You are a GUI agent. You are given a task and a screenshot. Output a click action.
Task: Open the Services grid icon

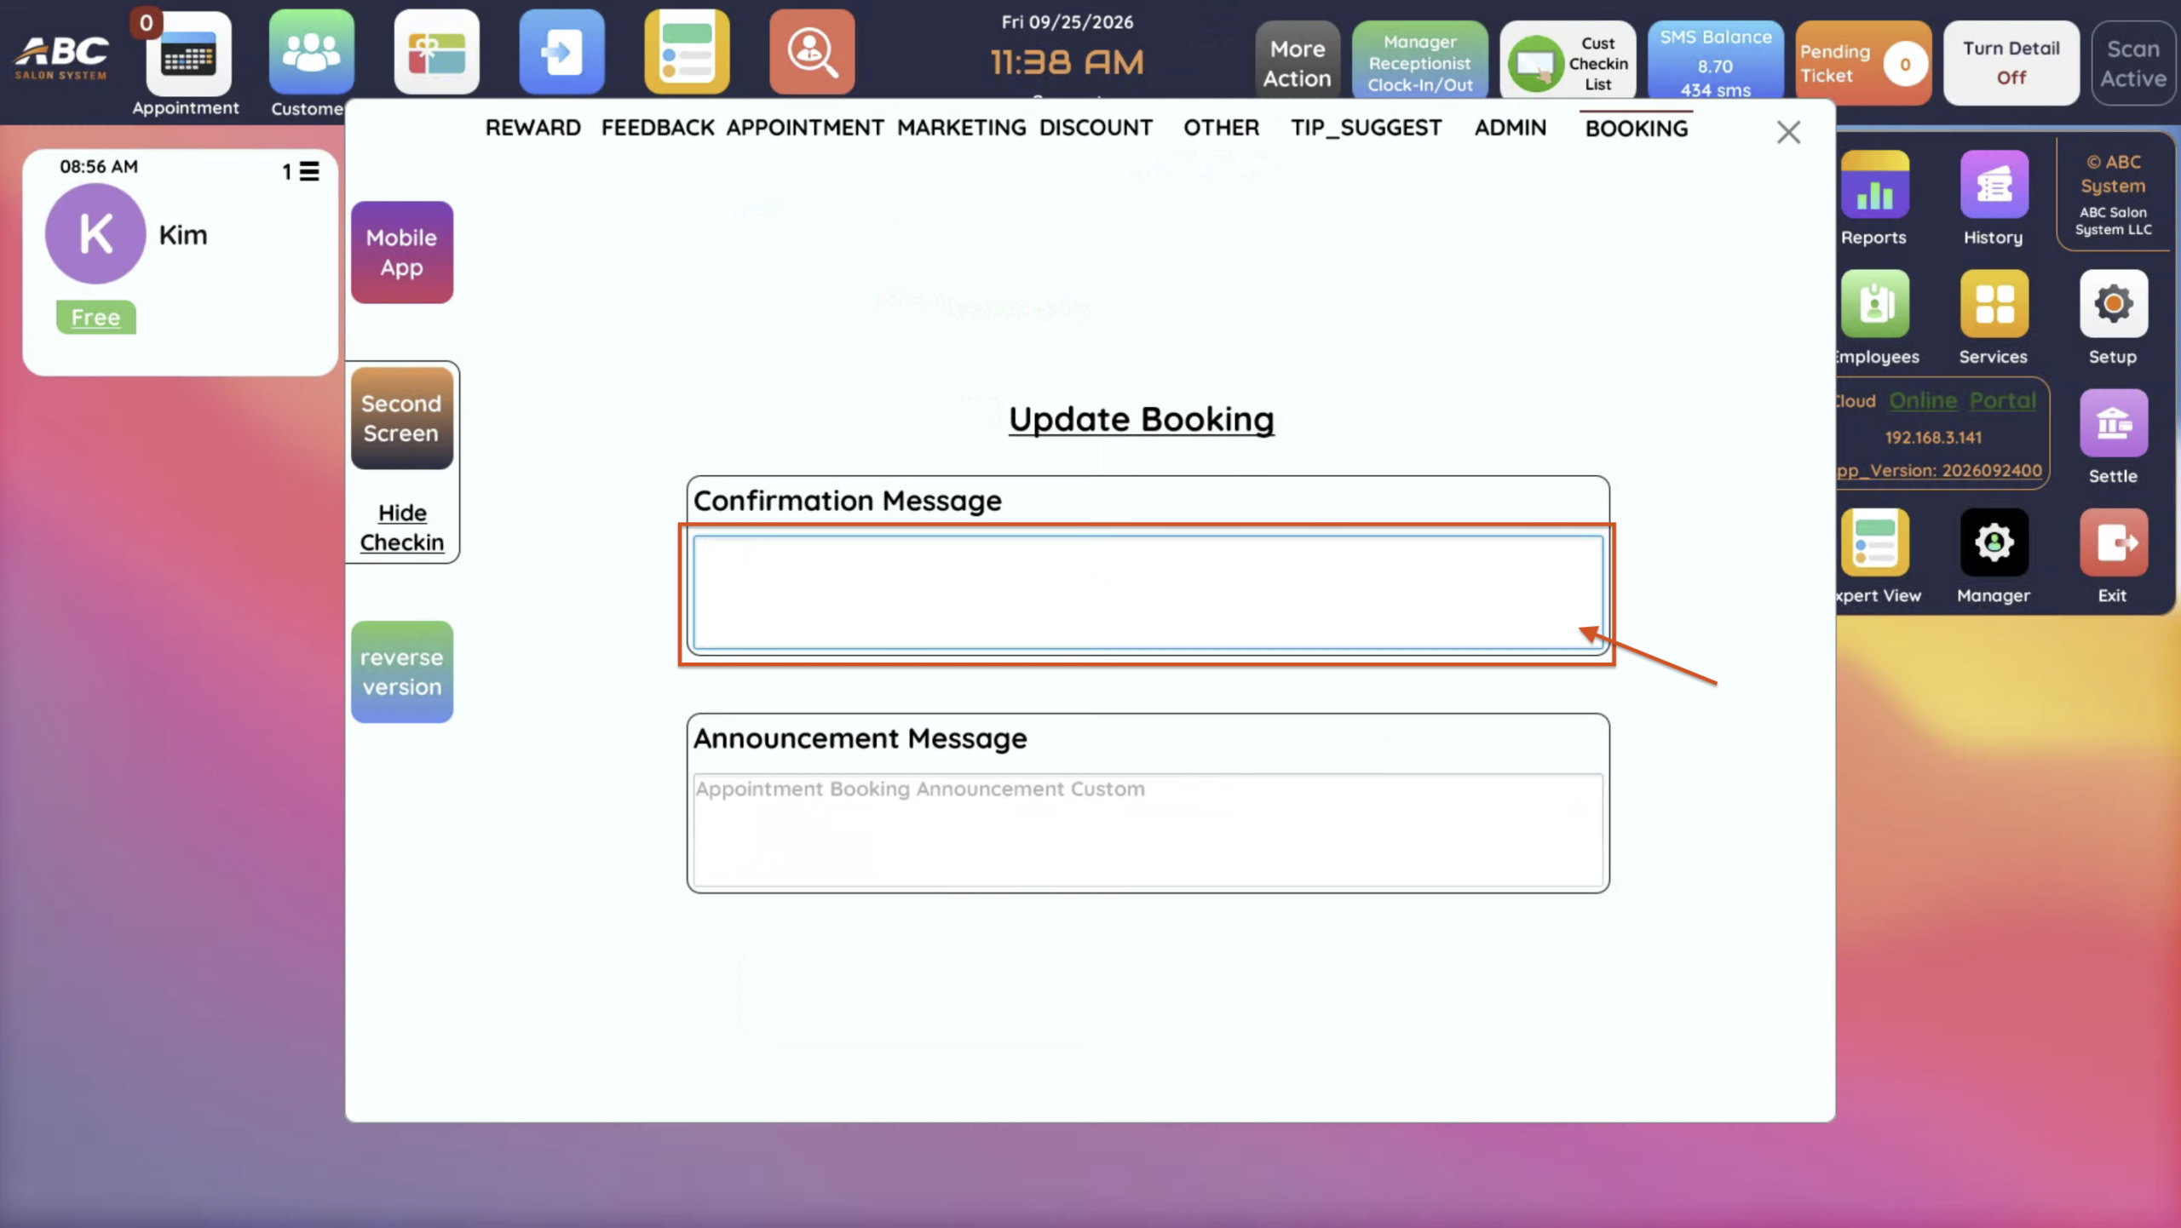click(x=1994, y=304)
